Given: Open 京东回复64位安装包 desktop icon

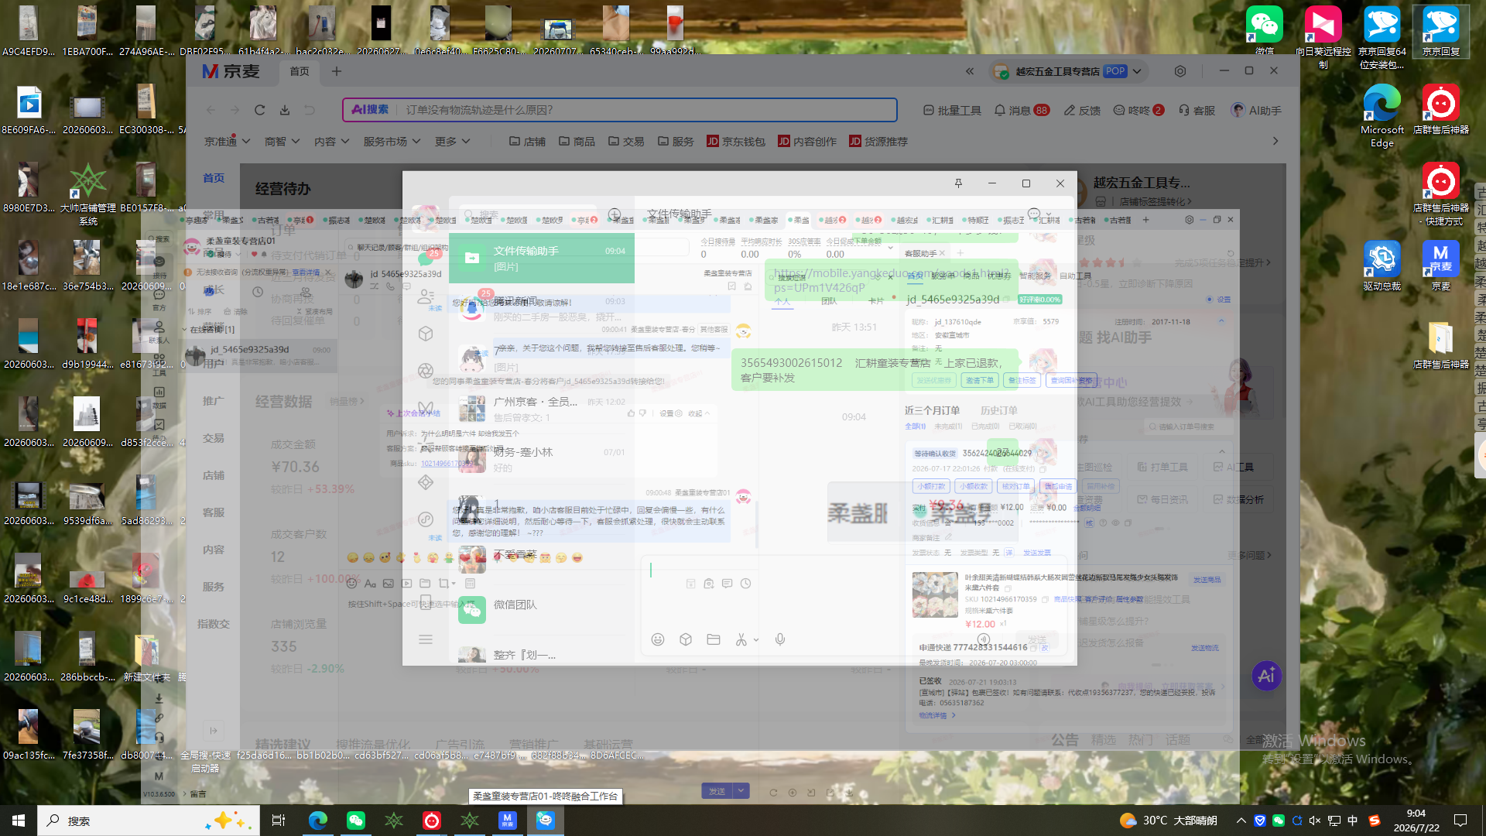Looking at the screenshot, I should click(1382, 37).
